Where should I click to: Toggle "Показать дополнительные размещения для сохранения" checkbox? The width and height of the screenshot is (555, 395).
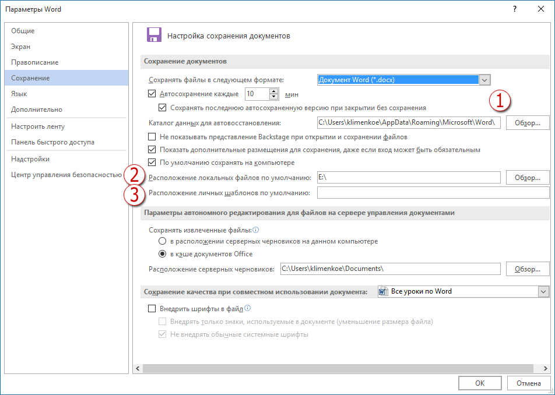152,150
